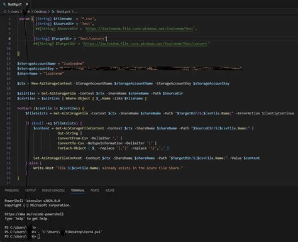Click the terminal prompt input cursor
The width and height of the screenshot is (298, 242).
click(39, 236)
